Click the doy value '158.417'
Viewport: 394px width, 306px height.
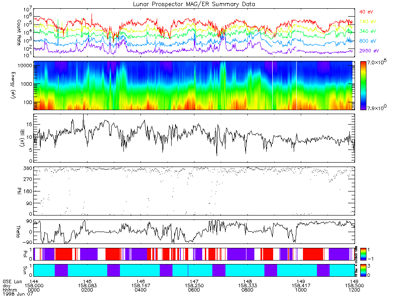click(301, 286)
